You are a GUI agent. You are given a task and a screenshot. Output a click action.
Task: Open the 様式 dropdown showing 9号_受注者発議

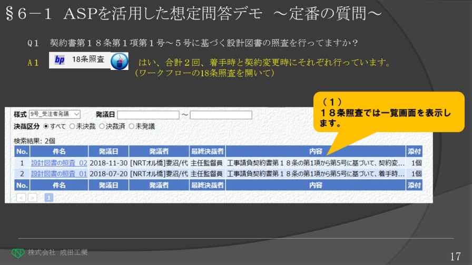54,114
